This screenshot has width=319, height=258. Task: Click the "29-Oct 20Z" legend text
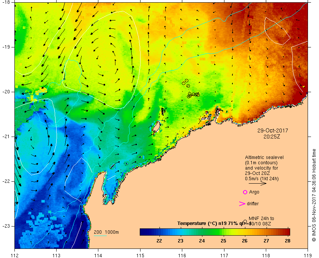(x=257, y=173)
